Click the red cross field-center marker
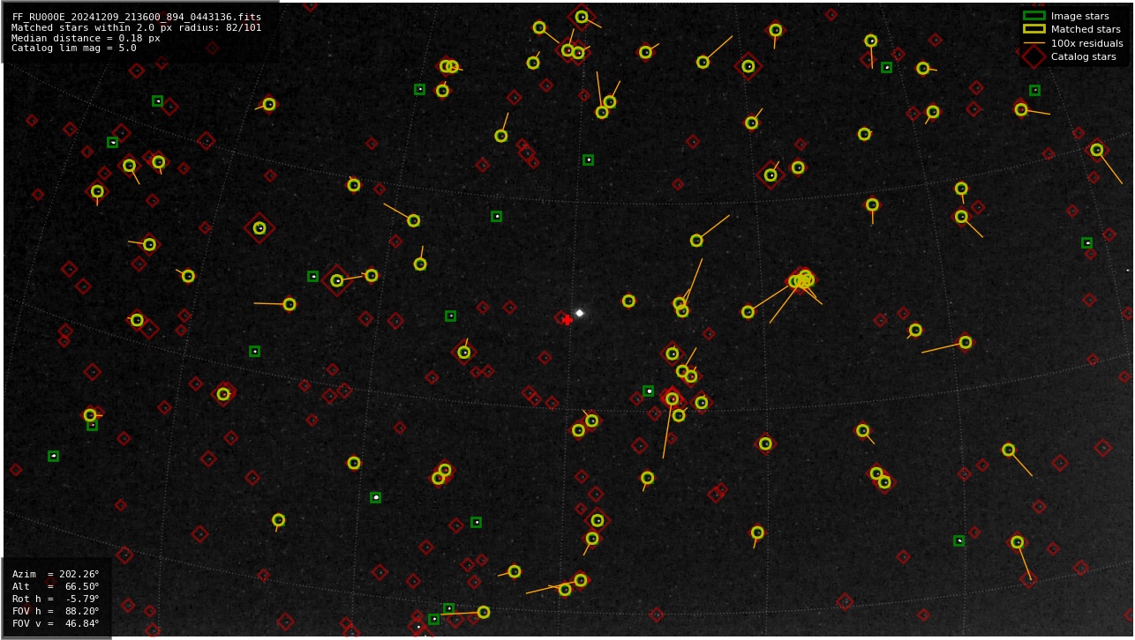1135x640 pixels. pyautogui.click(x=567, y=320)
